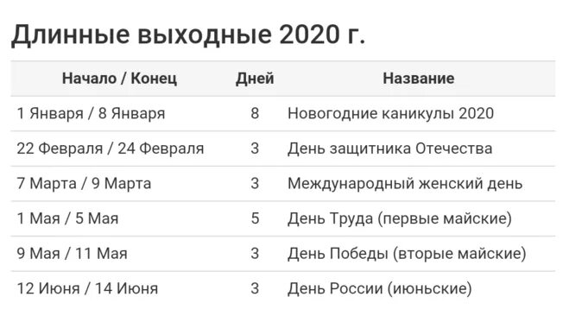569x322 pixels.
Task: Click the 'Название' column header
Action: tap(419, 79)
